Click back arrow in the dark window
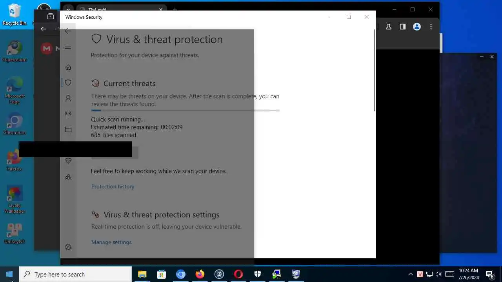 point(44,29)
